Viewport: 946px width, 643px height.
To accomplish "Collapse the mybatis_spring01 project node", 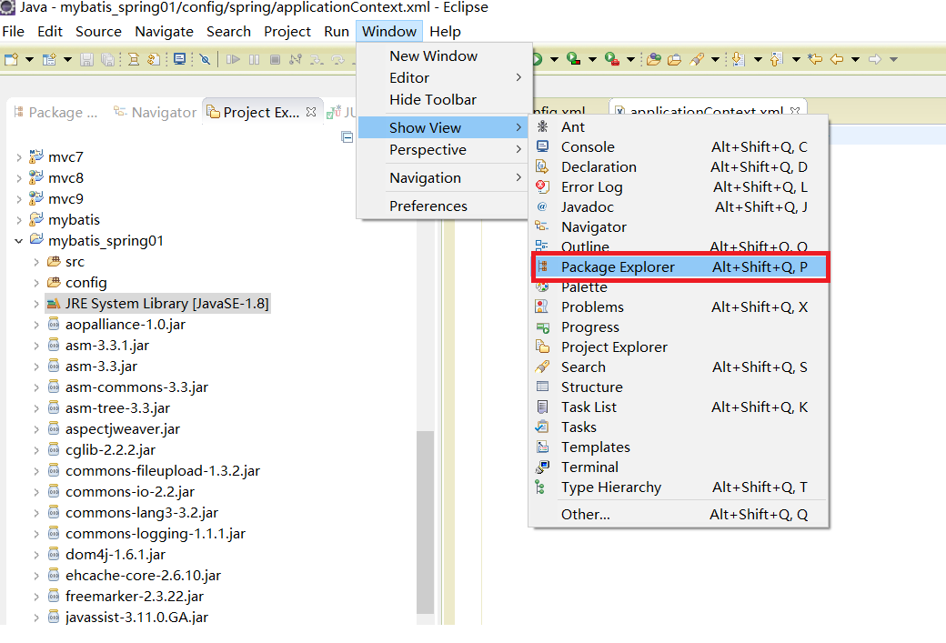I will click(x=19, y=241).
